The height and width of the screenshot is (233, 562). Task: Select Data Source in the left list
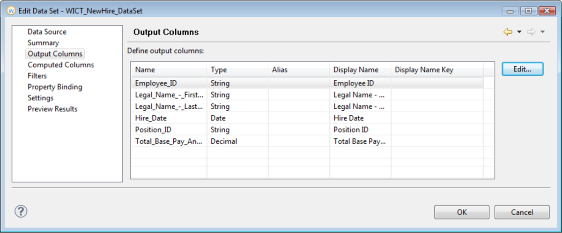point(47,32)
